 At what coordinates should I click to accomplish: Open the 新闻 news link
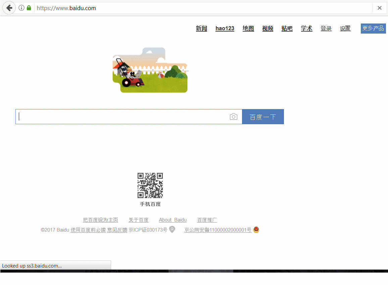click(201, 29)
